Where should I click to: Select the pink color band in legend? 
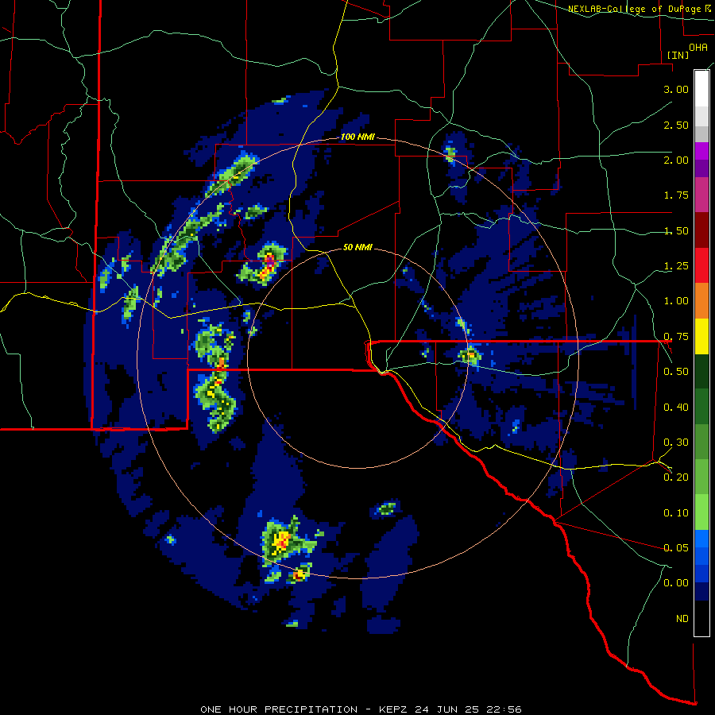(701, 195)
